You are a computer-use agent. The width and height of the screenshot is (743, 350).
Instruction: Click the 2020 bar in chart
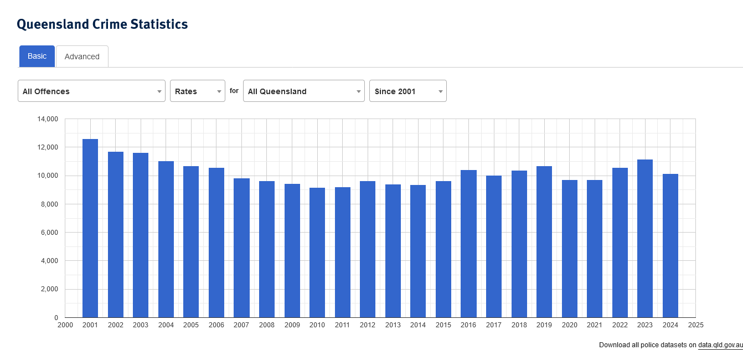click(570, 249)
